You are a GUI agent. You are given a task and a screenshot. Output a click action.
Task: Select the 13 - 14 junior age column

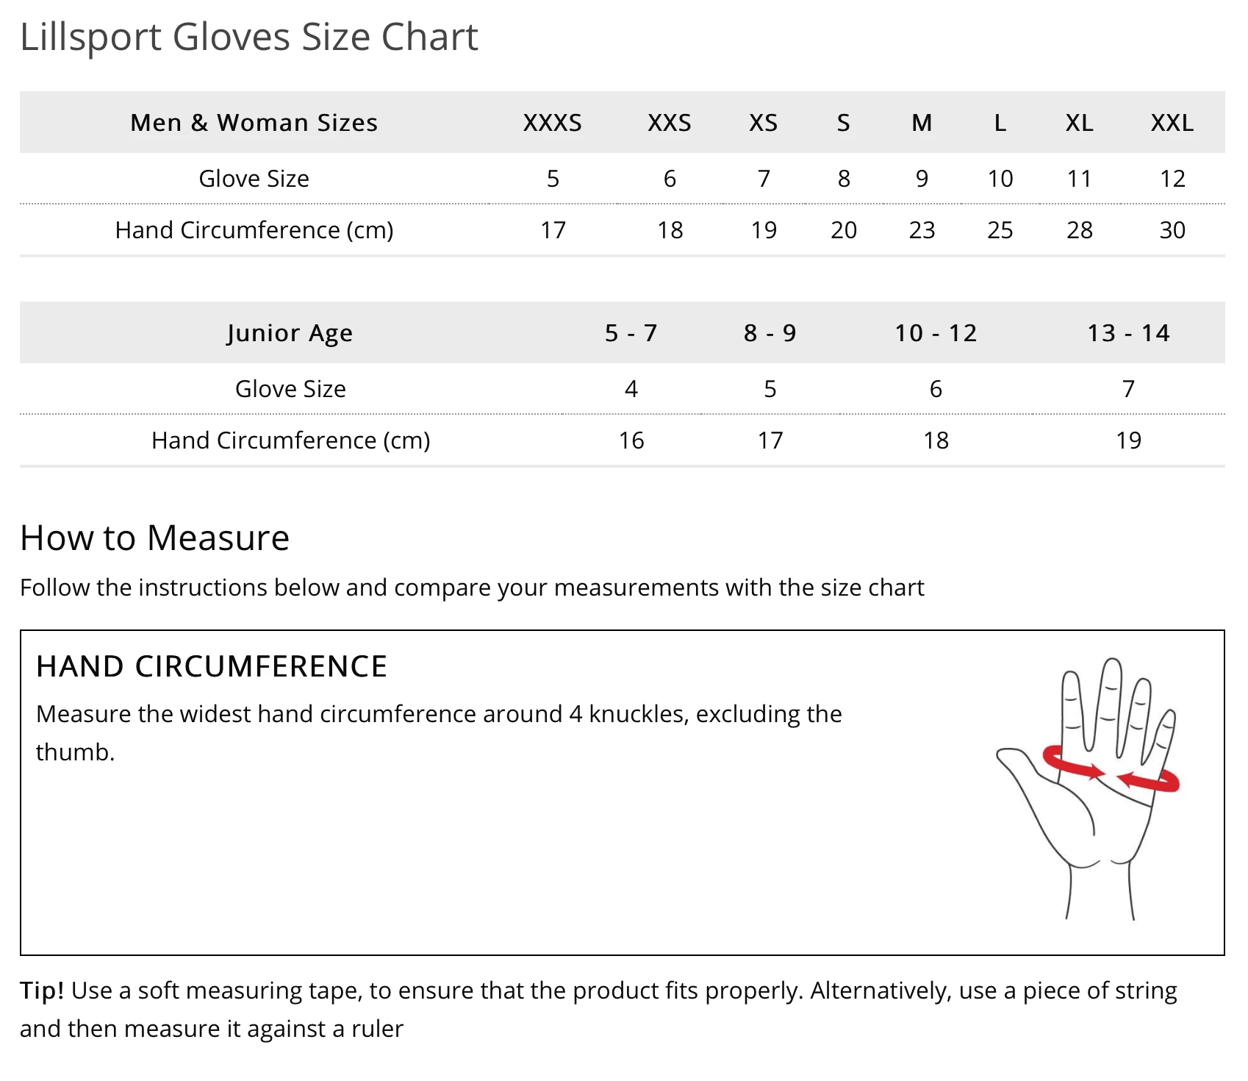[1128, 333]
